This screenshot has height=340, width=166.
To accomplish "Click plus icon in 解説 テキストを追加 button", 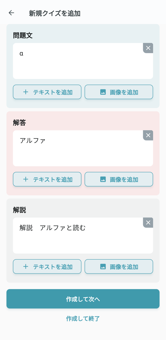I will coord(26,267).
